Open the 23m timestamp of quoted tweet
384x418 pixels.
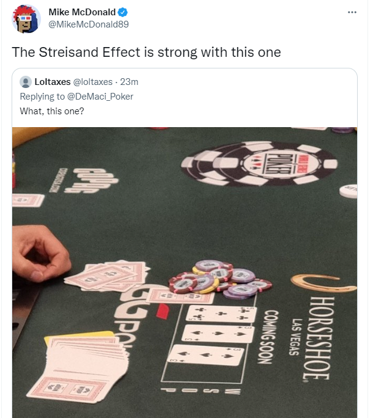pyautogui.click(x=129, y=82)
